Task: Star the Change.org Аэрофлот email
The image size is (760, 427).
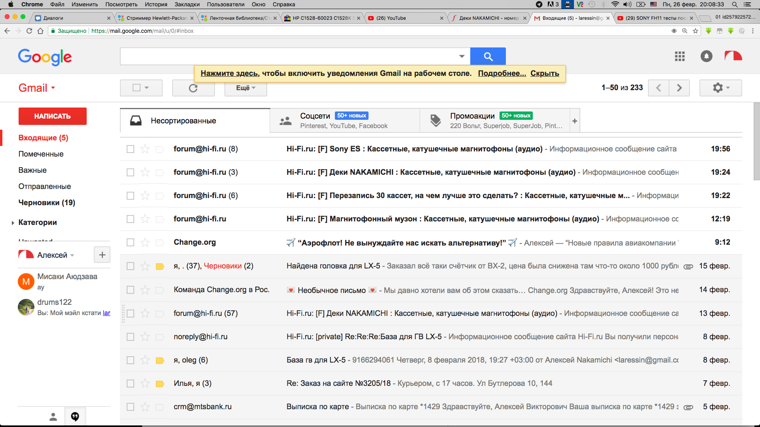Action: 145,242
